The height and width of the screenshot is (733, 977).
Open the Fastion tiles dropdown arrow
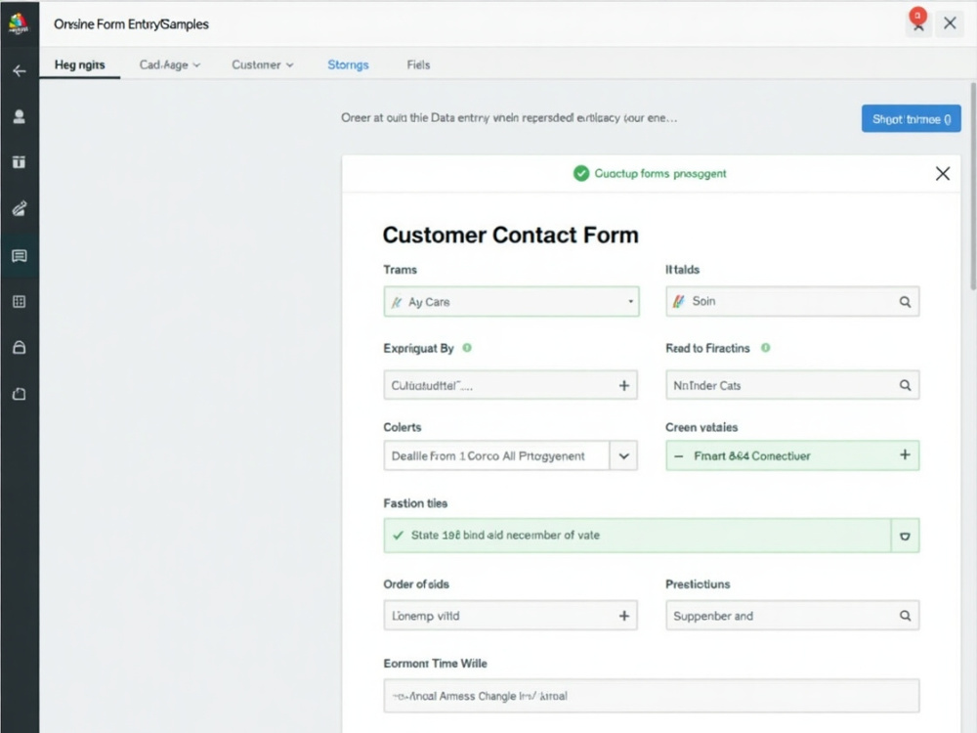pos(905,536)
